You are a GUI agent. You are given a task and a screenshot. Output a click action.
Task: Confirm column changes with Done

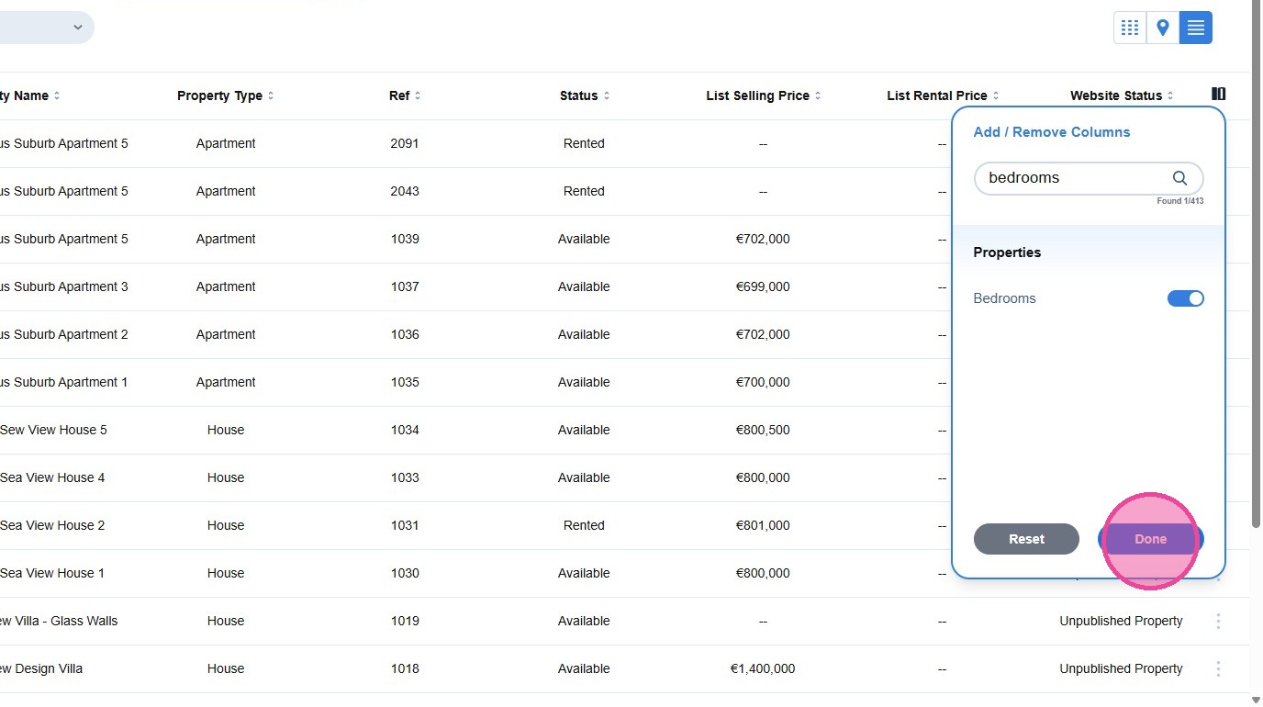coord(1150,539)
